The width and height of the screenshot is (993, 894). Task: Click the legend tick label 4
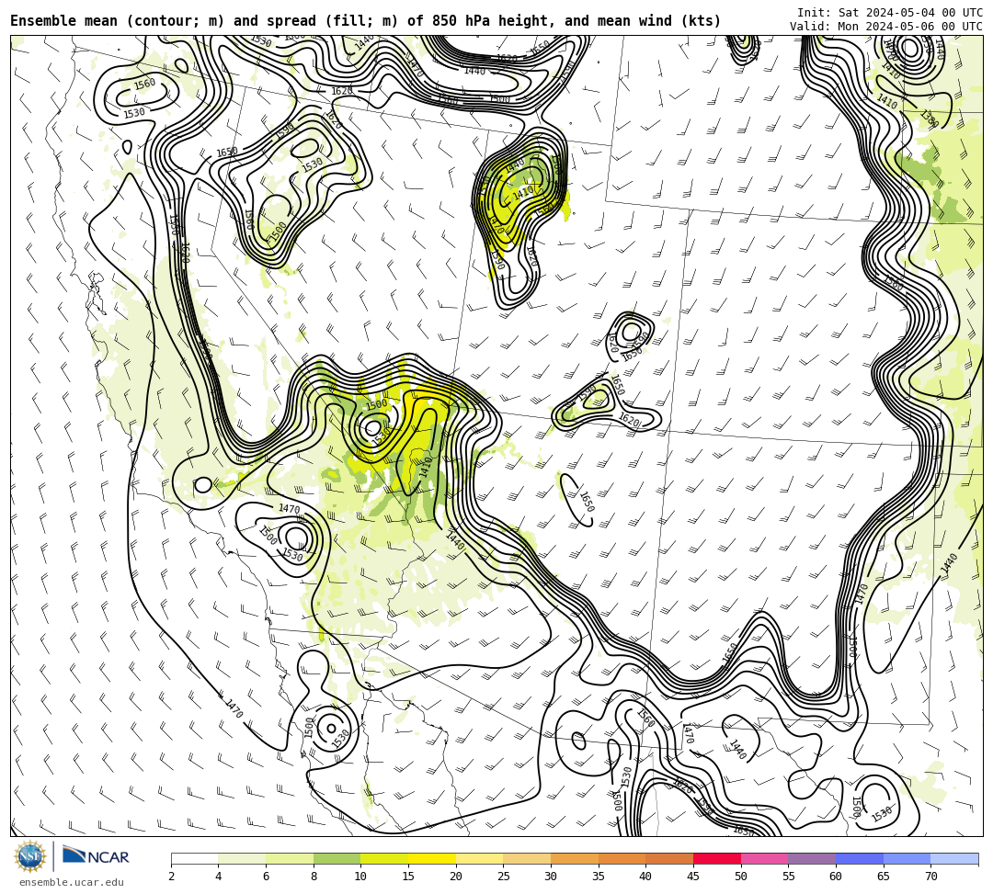(219, 877)
